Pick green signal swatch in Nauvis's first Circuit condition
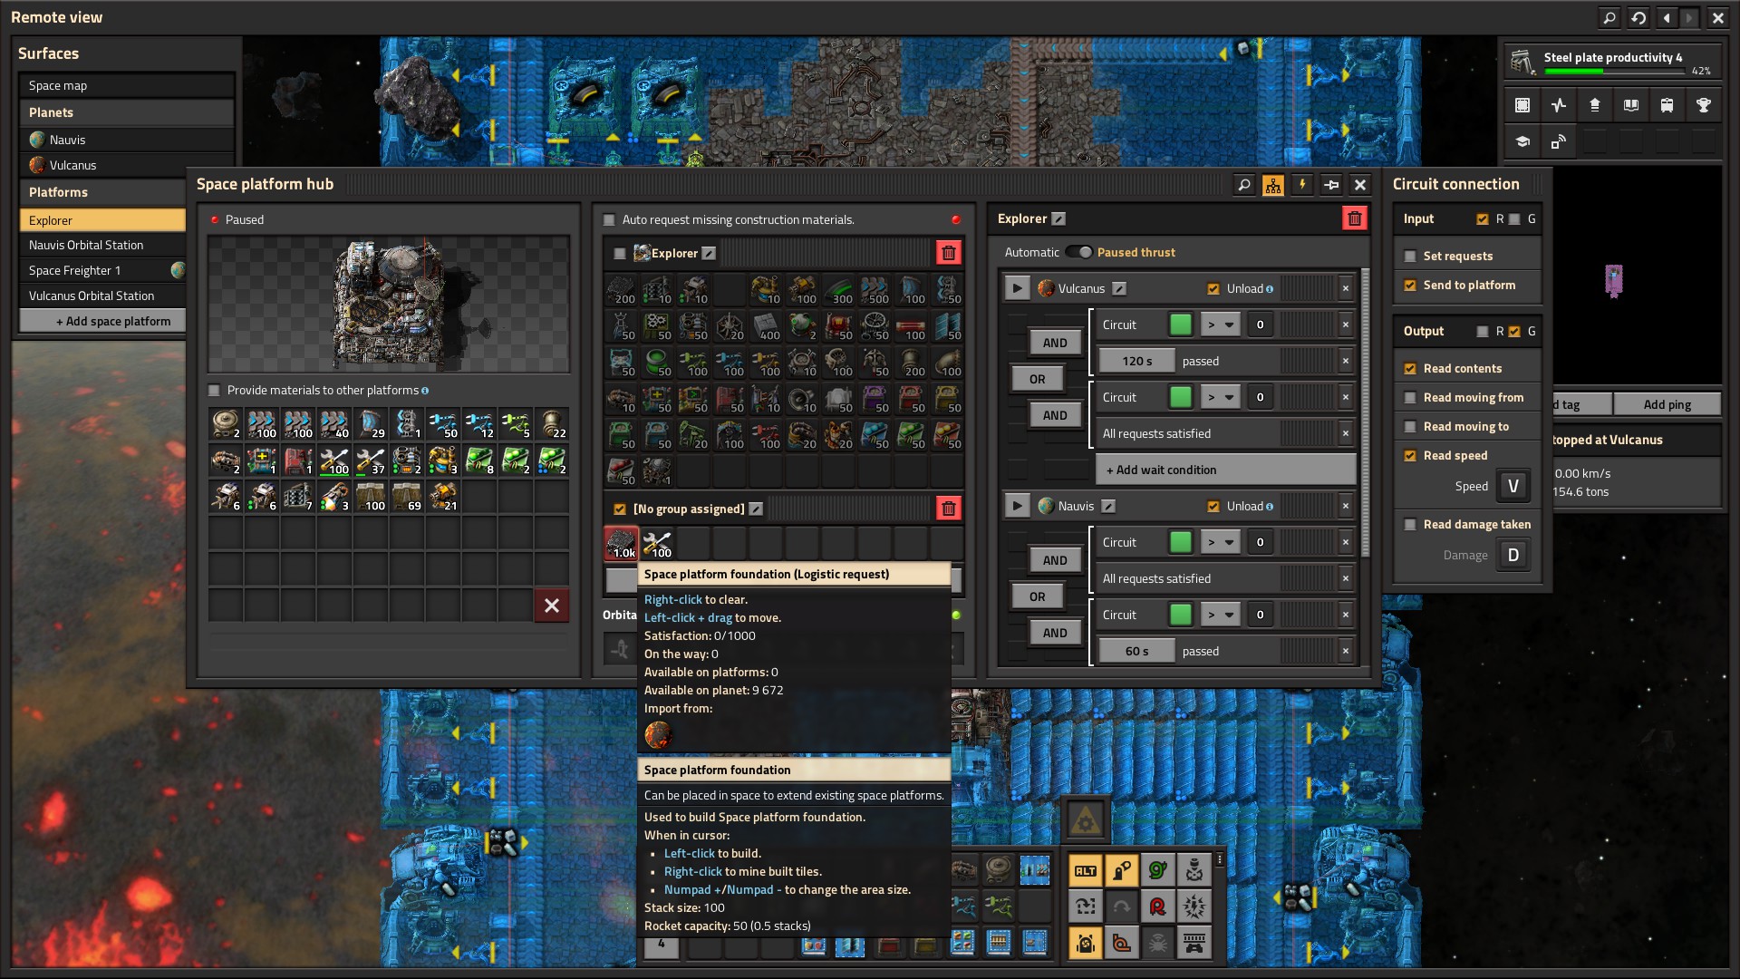1740x979 pixels. tap(1181, 542)
